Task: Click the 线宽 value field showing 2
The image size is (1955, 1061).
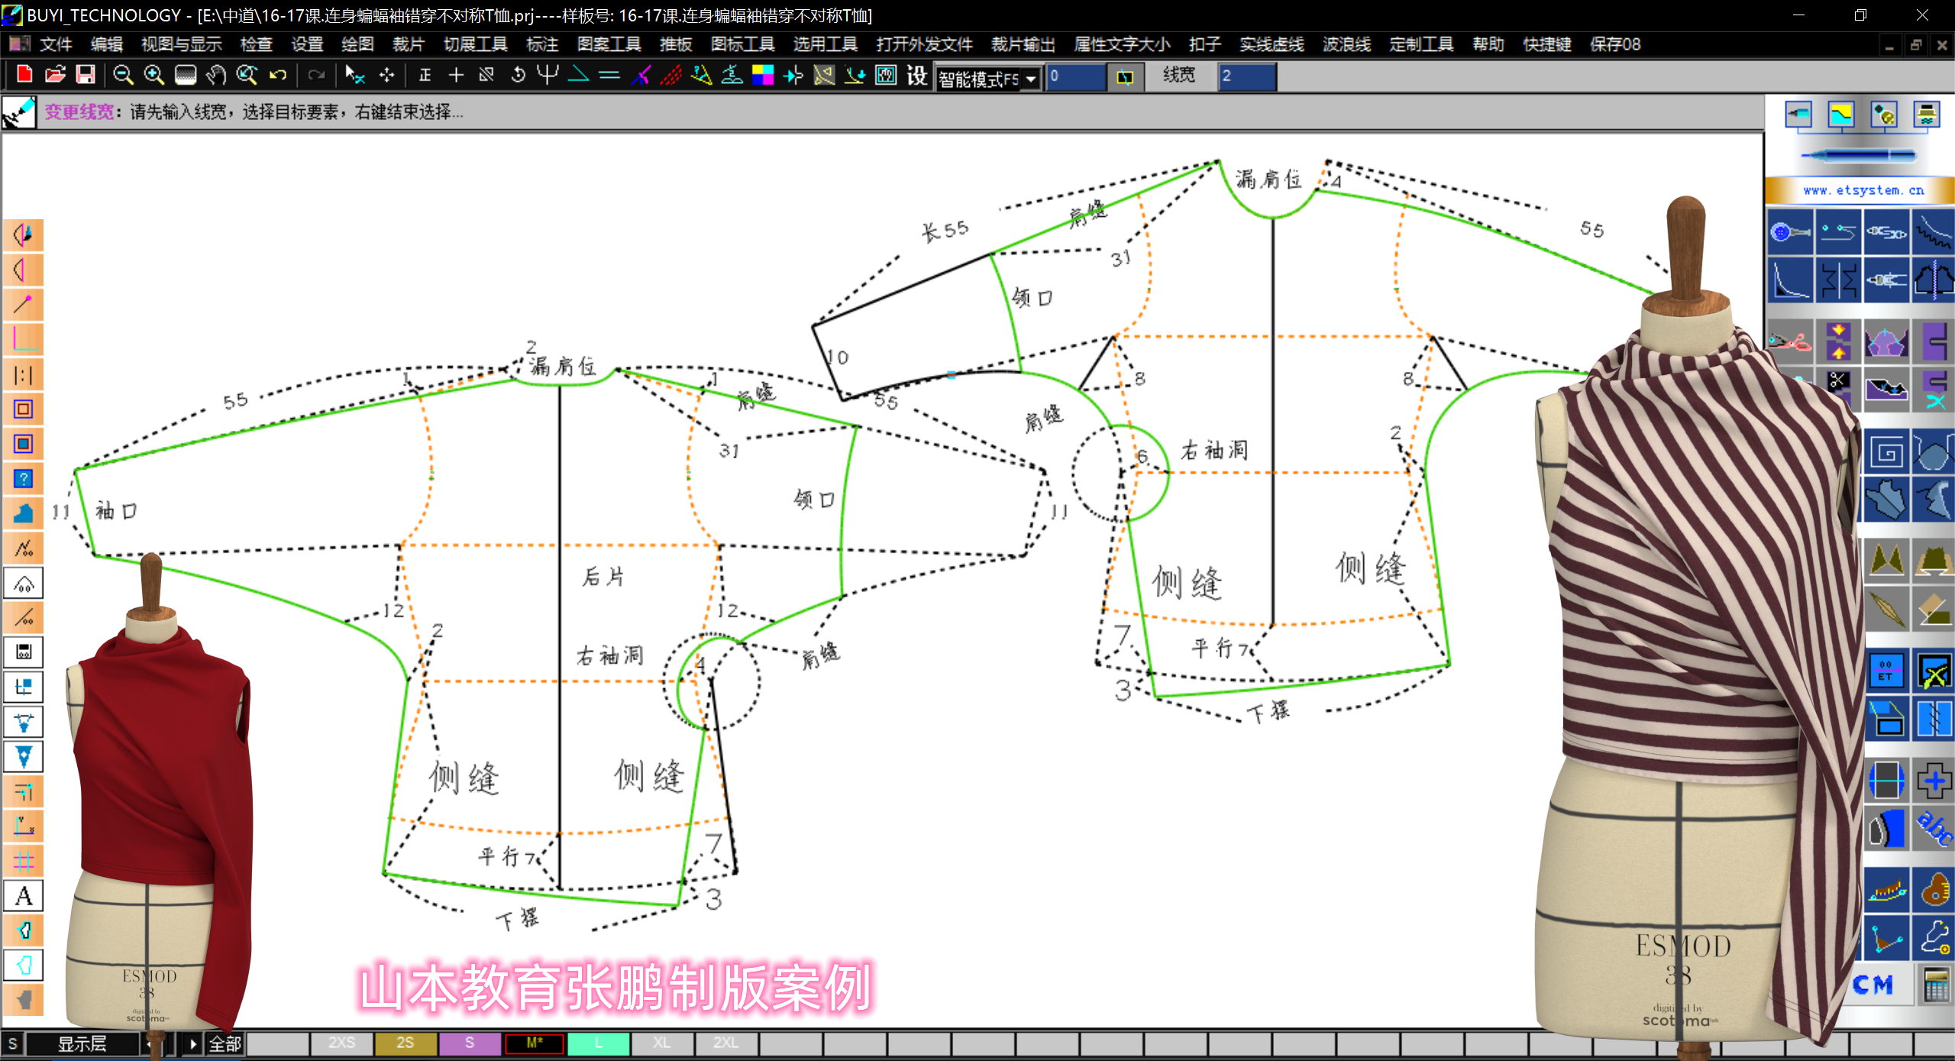Action: pyautogui.click(x=1246, y=76)
